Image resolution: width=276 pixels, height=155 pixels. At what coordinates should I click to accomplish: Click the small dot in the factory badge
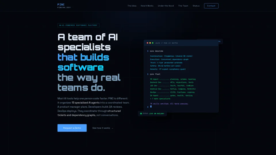pos(60,25)
